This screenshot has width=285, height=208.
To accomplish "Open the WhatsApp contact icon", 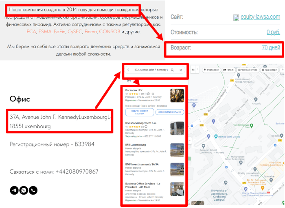I will click(x=24, y=190).
